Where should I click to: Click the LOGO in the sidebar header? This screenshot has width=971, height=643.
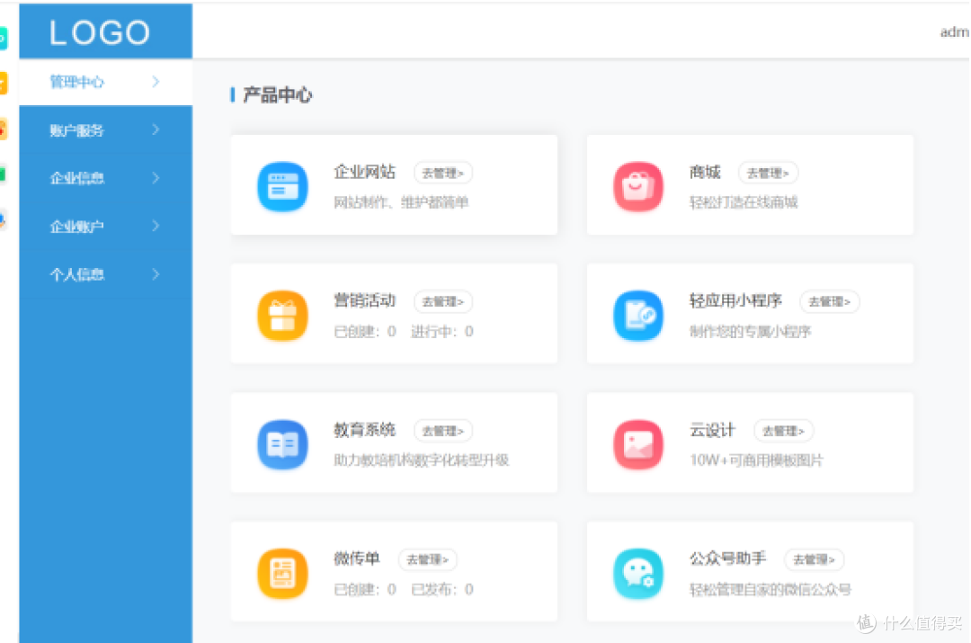pos(100,32)
